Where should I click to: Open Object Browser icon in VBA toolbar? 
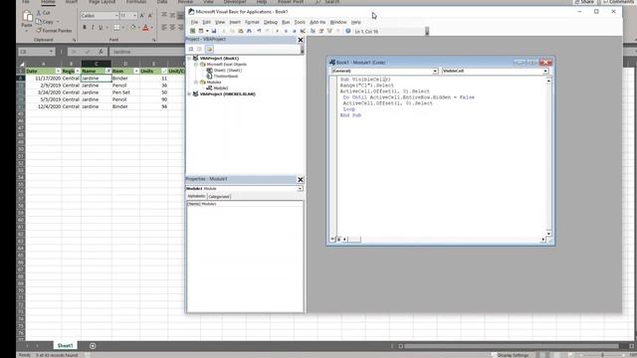point(329,31)
